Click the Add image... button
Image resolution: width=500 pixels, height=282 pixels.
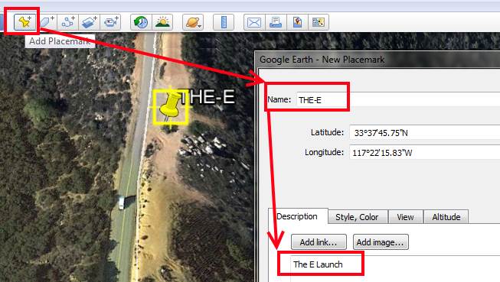coord(381,242)
